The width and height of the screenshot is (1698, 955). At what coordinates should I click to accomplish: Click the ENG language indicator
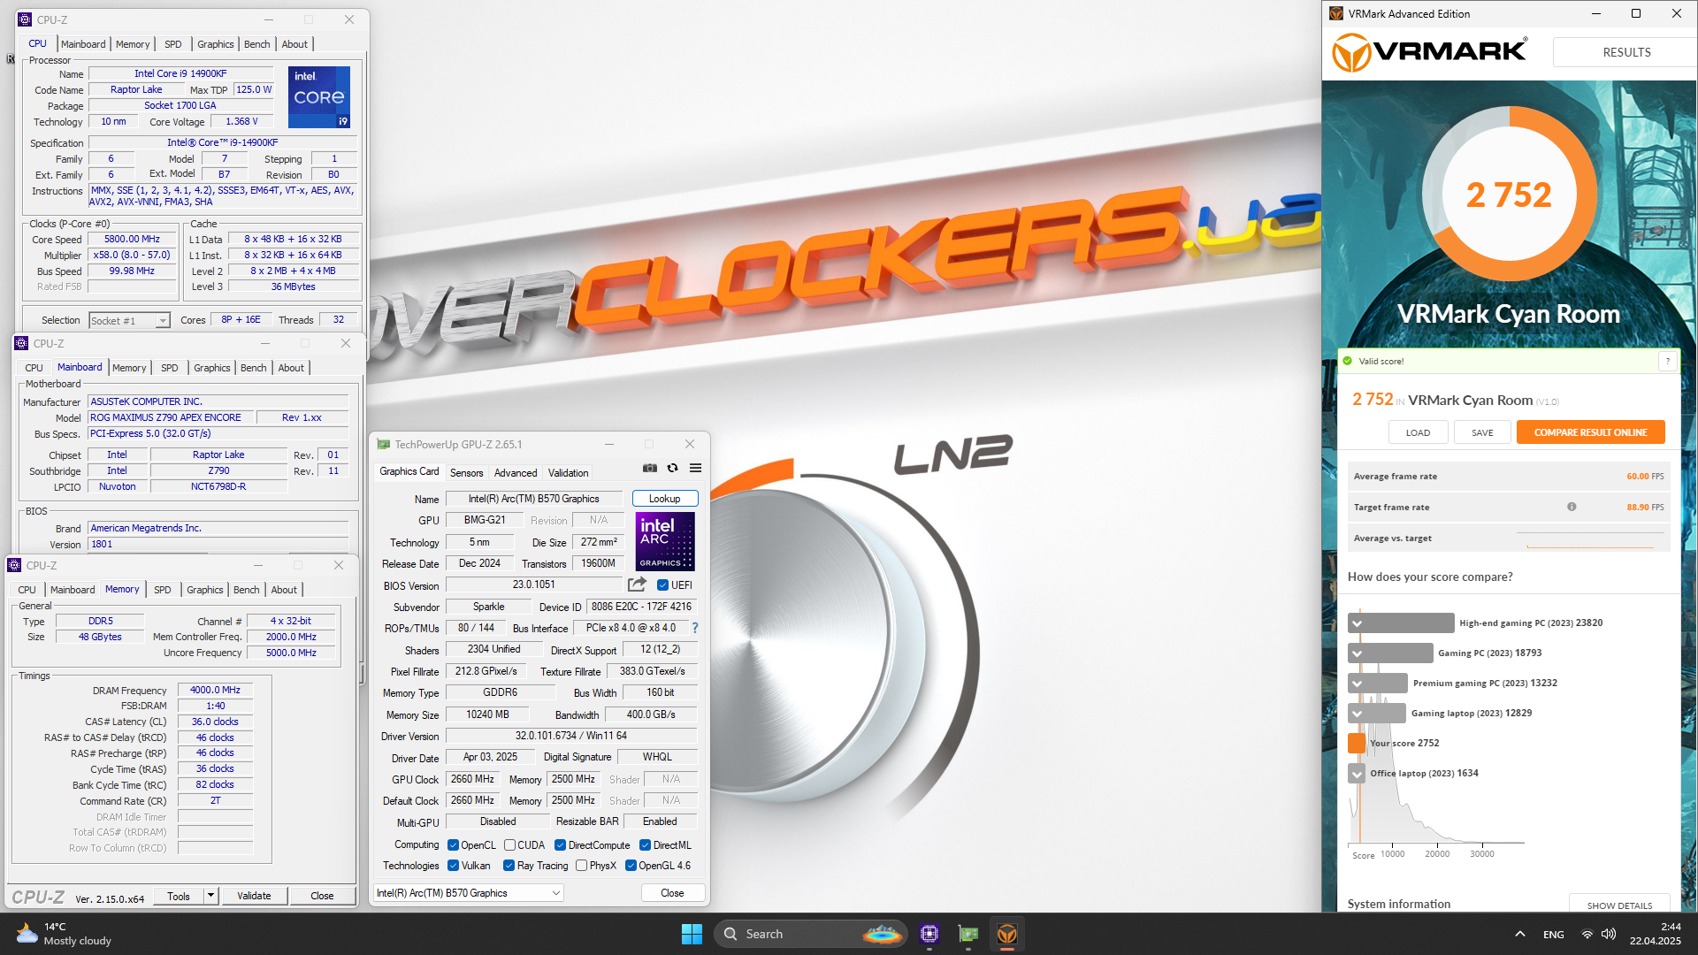[1553, 935]
